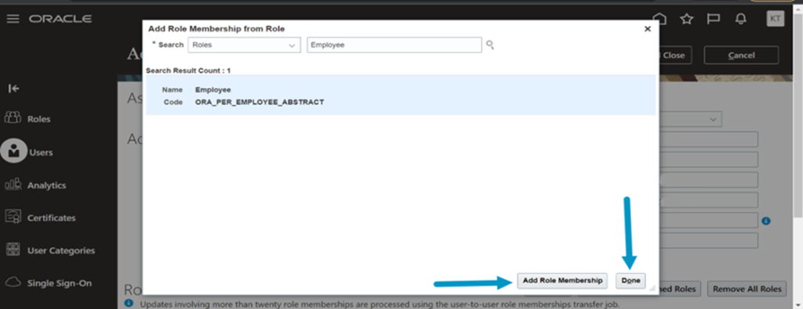Open the Roles search type dropdown
Viewport: 803px width, 309px height.
[245, 45]
